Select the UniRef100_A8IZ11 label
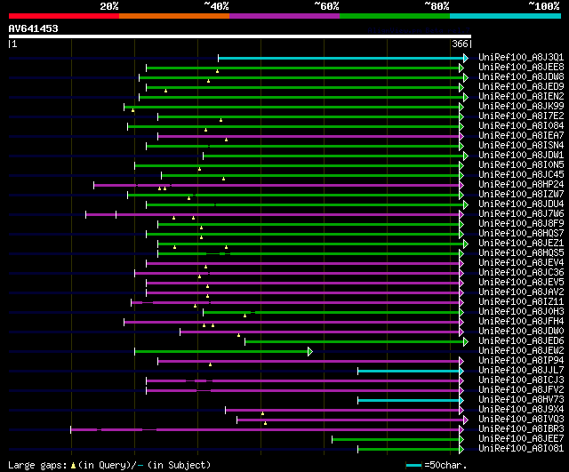The width and height of the screenshot is (569, 472). click(521, 302)
